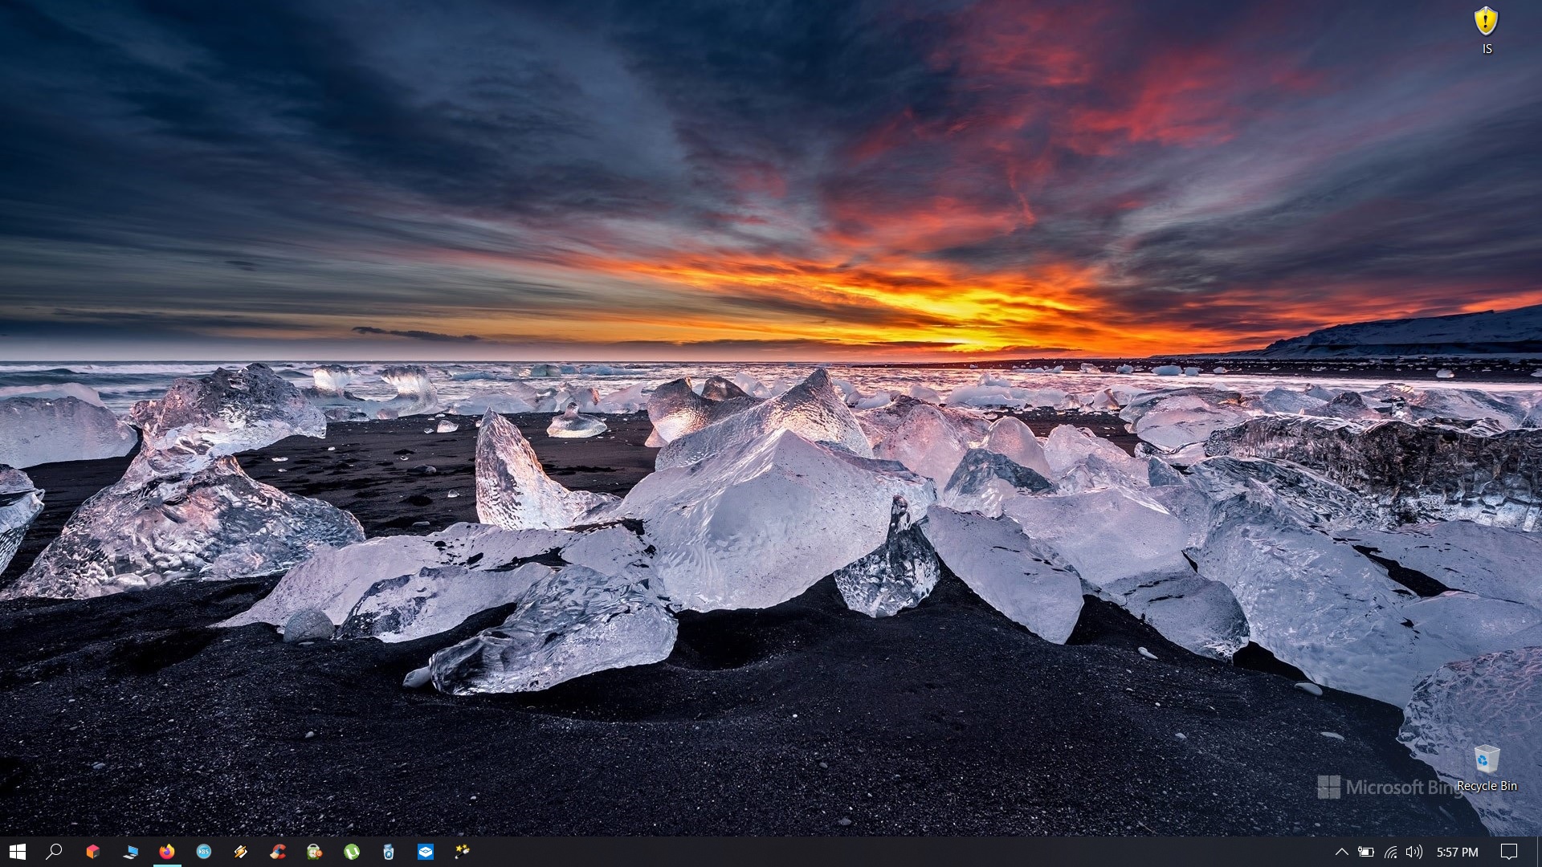The width and height of the screenshot is (1542, 867).
Task: Open taskbar search magnifier
Action: pyautogui.click(x=54, y=851)
